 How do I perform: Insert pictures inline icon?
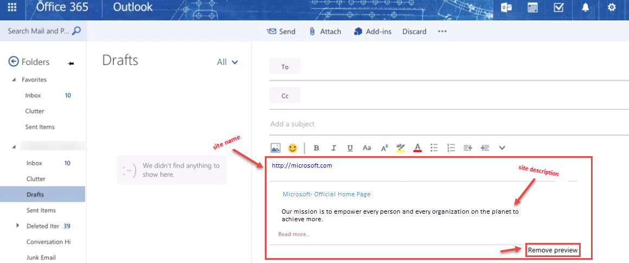click(x=276, y=148)
